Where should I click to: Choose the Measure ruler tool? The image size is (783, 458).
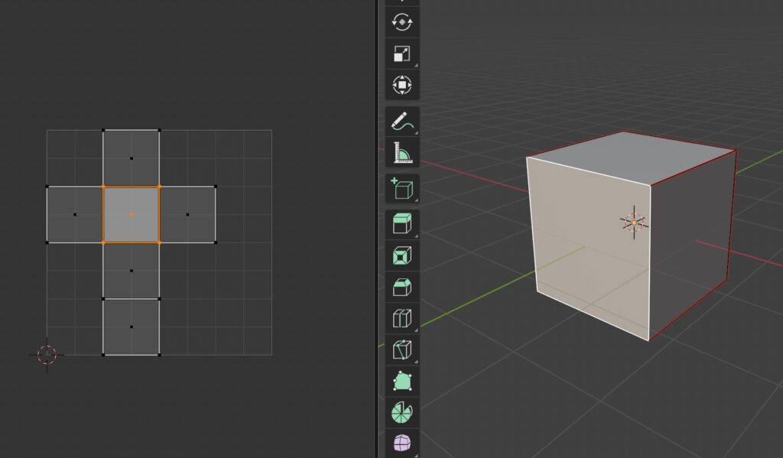pos(402,153)
